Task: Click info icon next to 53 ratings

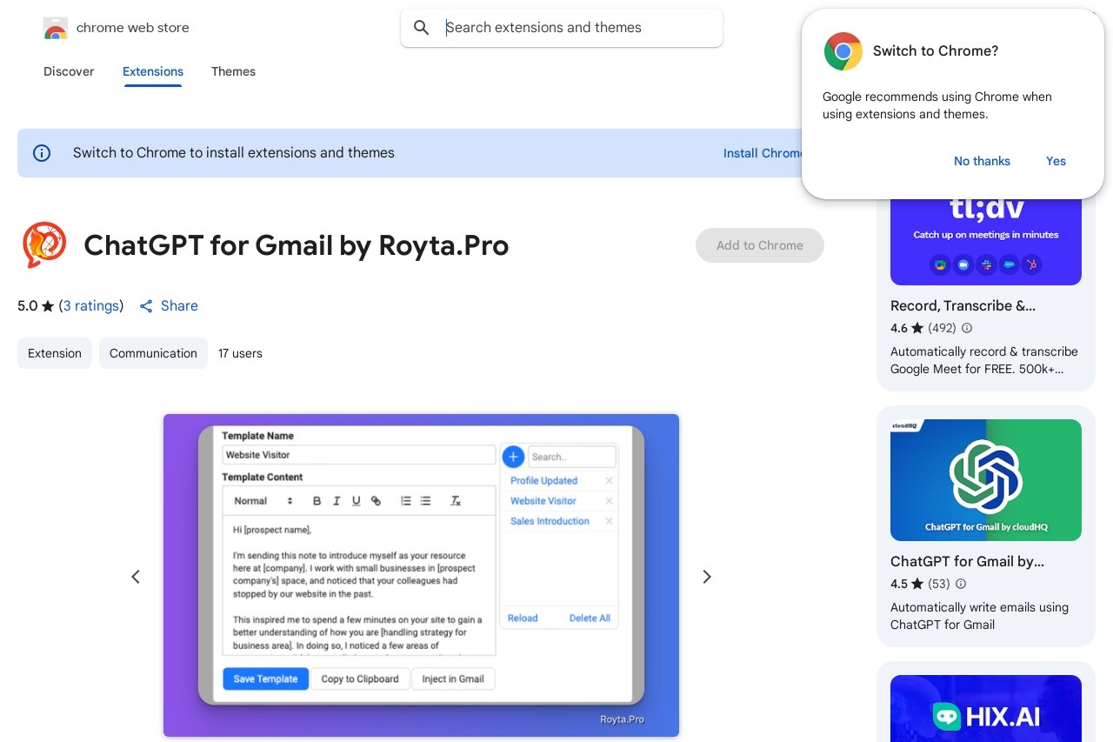Action: pos(961,584)
